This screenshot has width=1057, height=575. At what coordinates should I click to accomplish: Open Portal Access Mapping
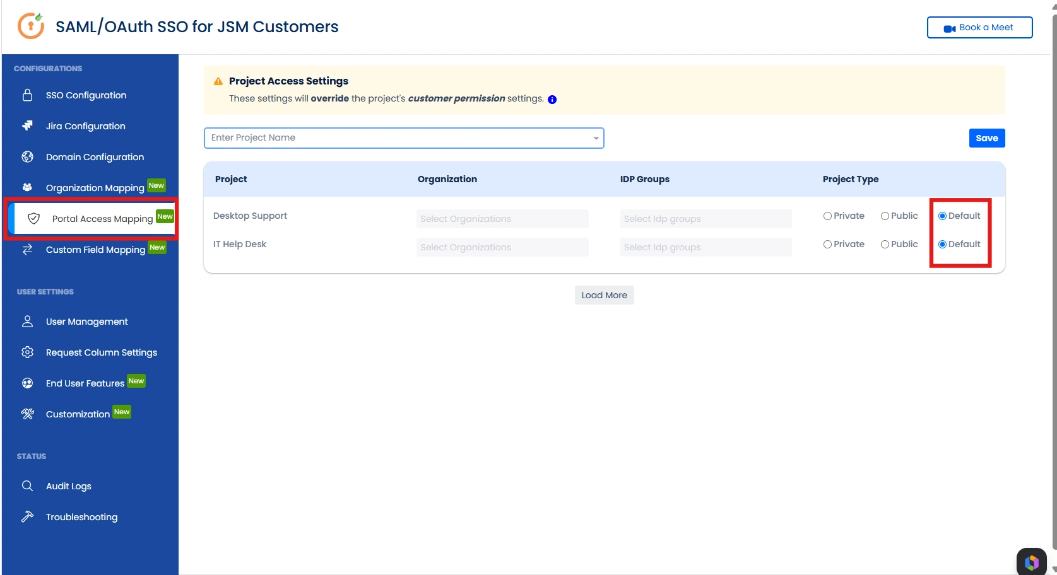pyautogui.click(x=102, y=219)
